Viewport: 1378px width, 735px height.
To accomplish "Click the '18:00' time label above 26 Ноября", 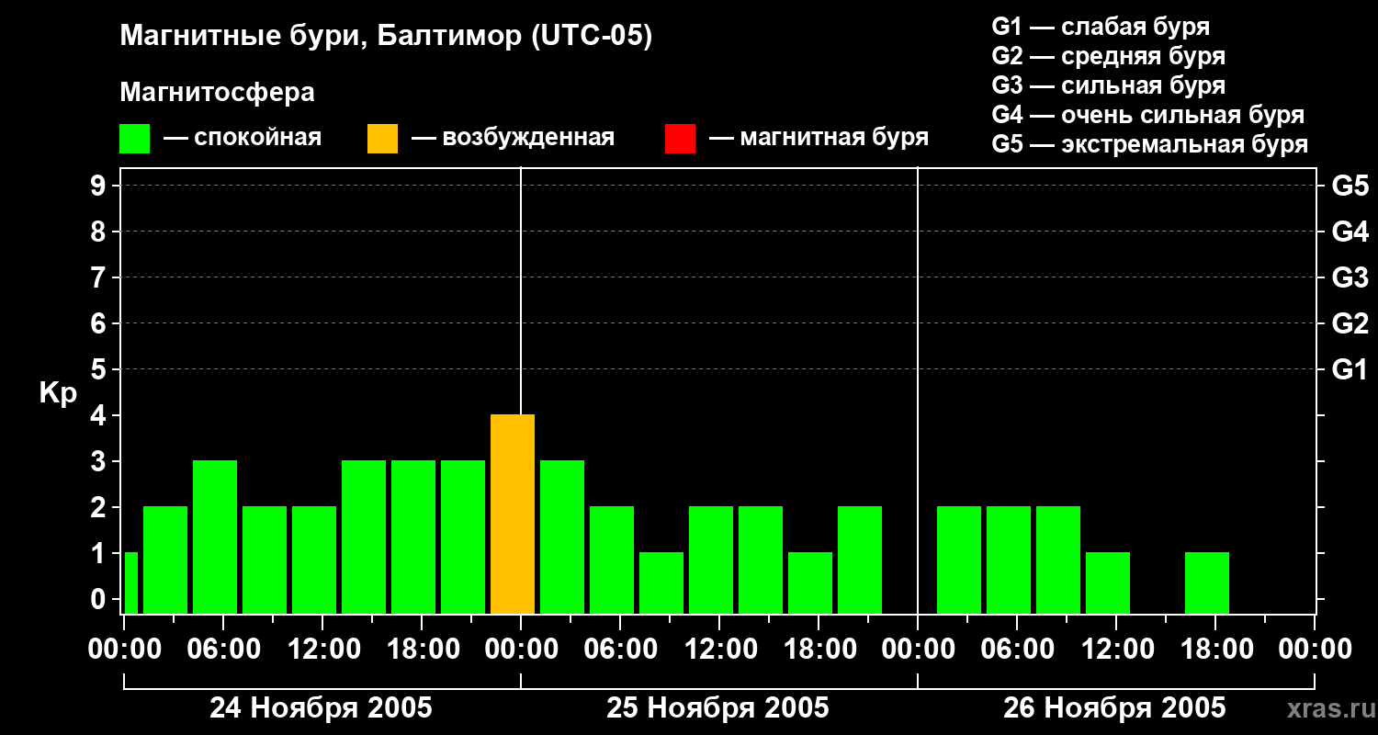I will click(x=1215, y=649).
